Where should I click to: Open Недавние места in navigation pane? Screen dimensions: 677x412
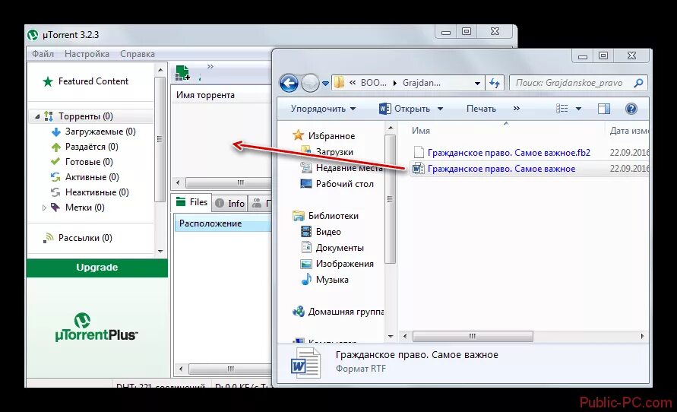(349, 168)
